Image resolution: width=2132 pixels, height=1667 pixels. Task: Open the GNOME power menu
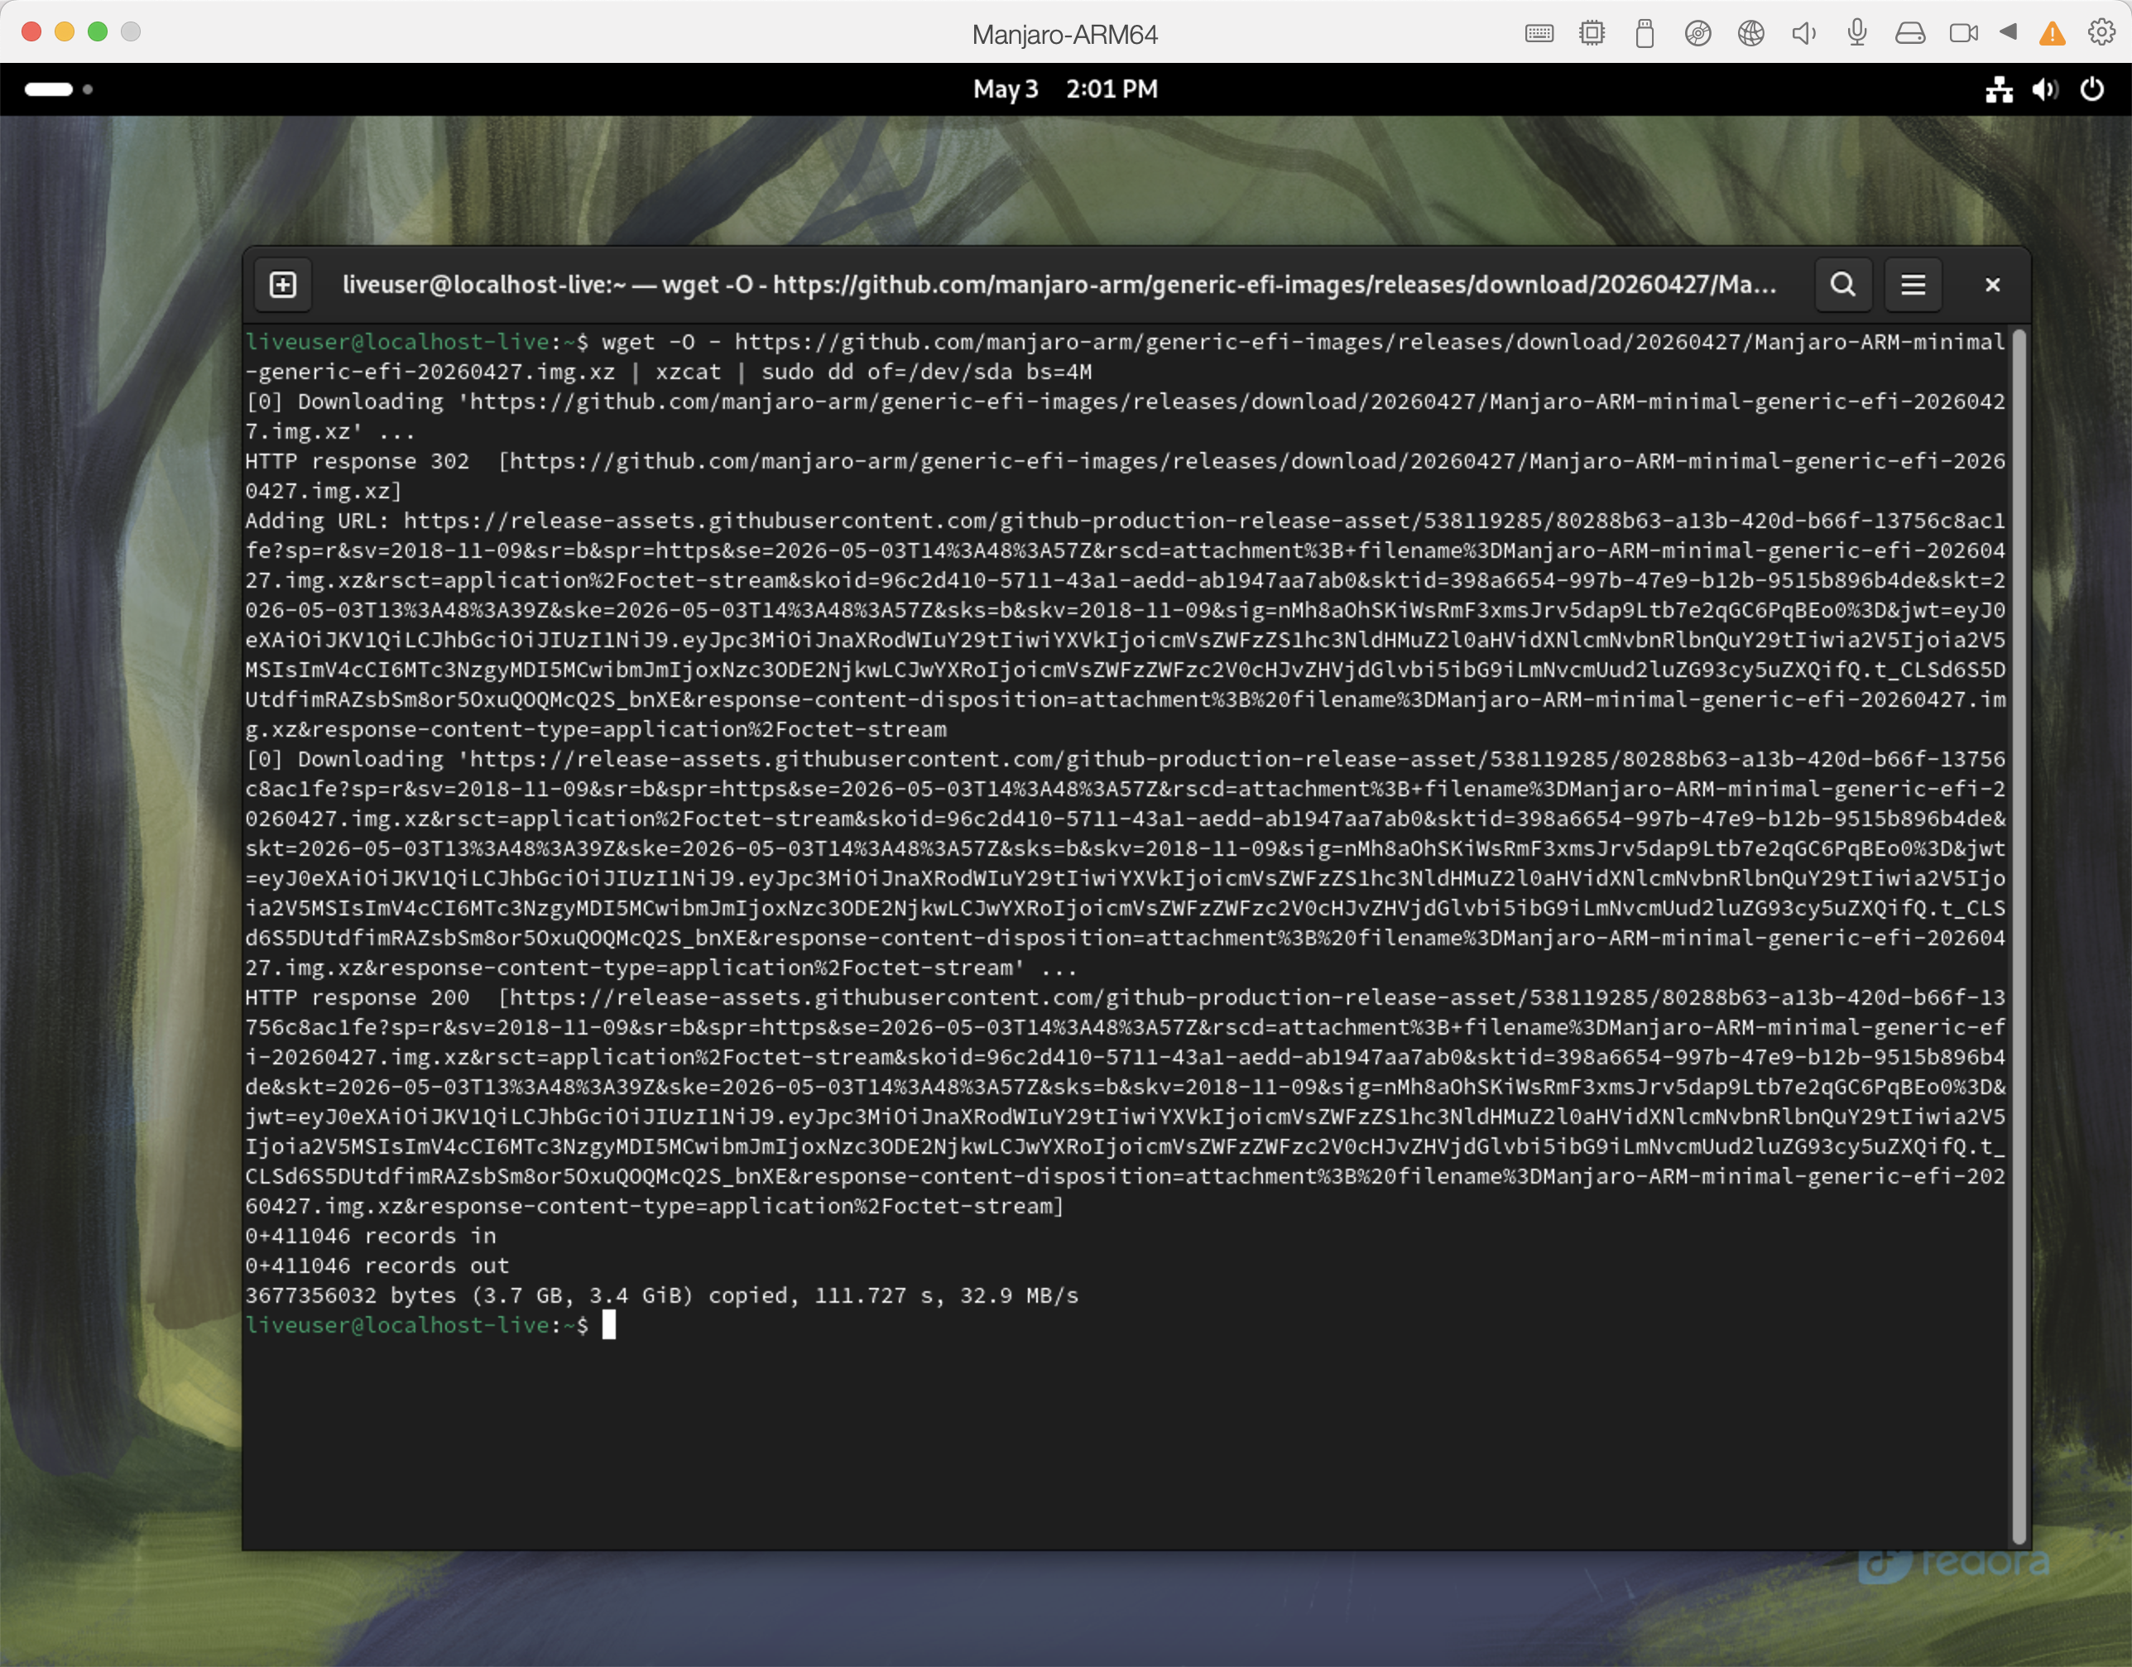coord(2091,89)
